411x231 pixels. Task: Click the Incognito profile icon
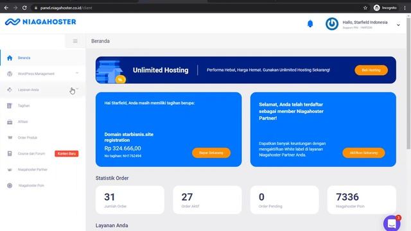(377, 8)
